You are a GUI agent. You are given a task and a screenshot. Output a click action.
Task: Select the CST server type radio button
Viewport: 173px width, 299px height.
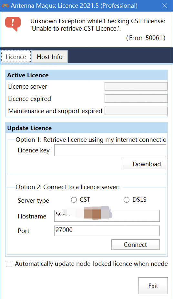point(74,200)
